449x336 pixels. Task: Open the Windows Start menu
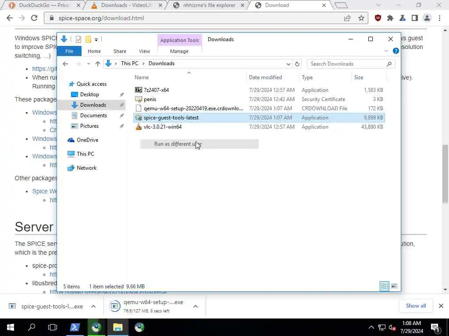click(x=11, y=327)
